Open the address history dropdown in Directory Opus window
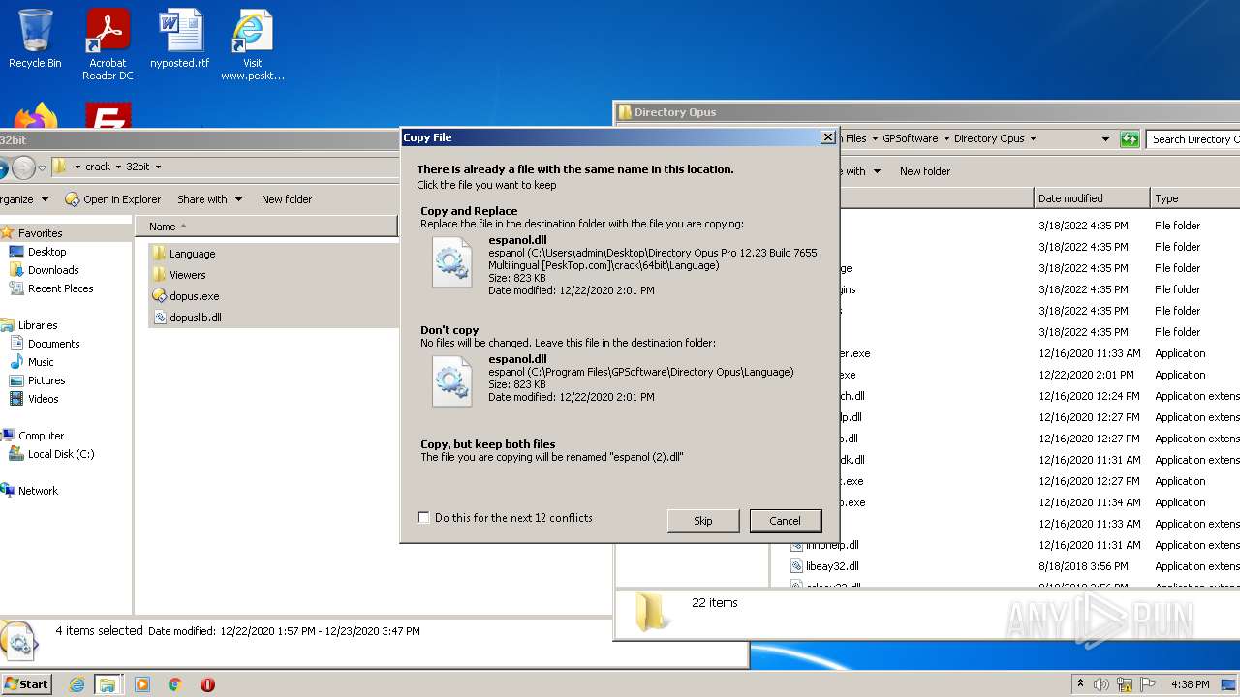 click(x=1105, y=139)
